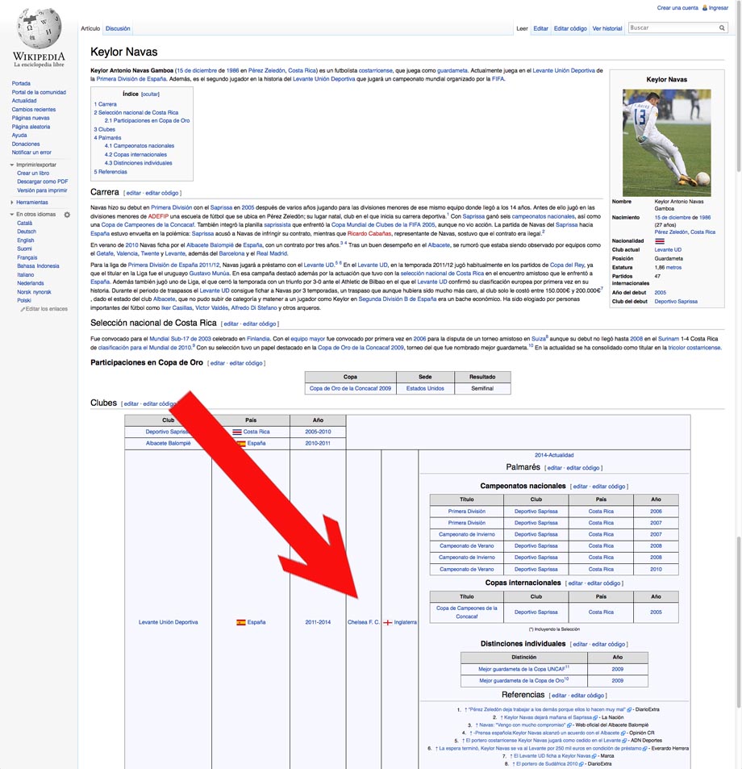The height and width of the screenshot is (769, 742).
Task: Click the Ingresar login link
Action: click(x=719, y=8)
